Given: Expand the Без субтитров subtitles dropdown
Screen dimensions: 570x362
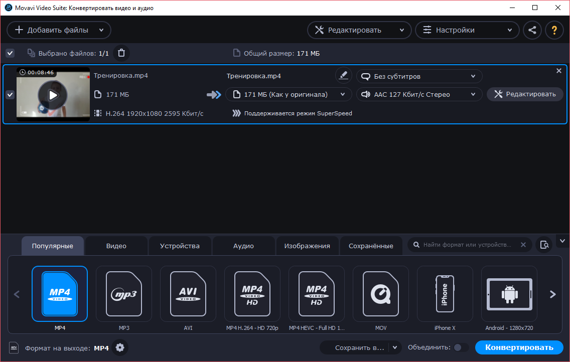Looking at the screenshot, I should click(x=419, y=76).
